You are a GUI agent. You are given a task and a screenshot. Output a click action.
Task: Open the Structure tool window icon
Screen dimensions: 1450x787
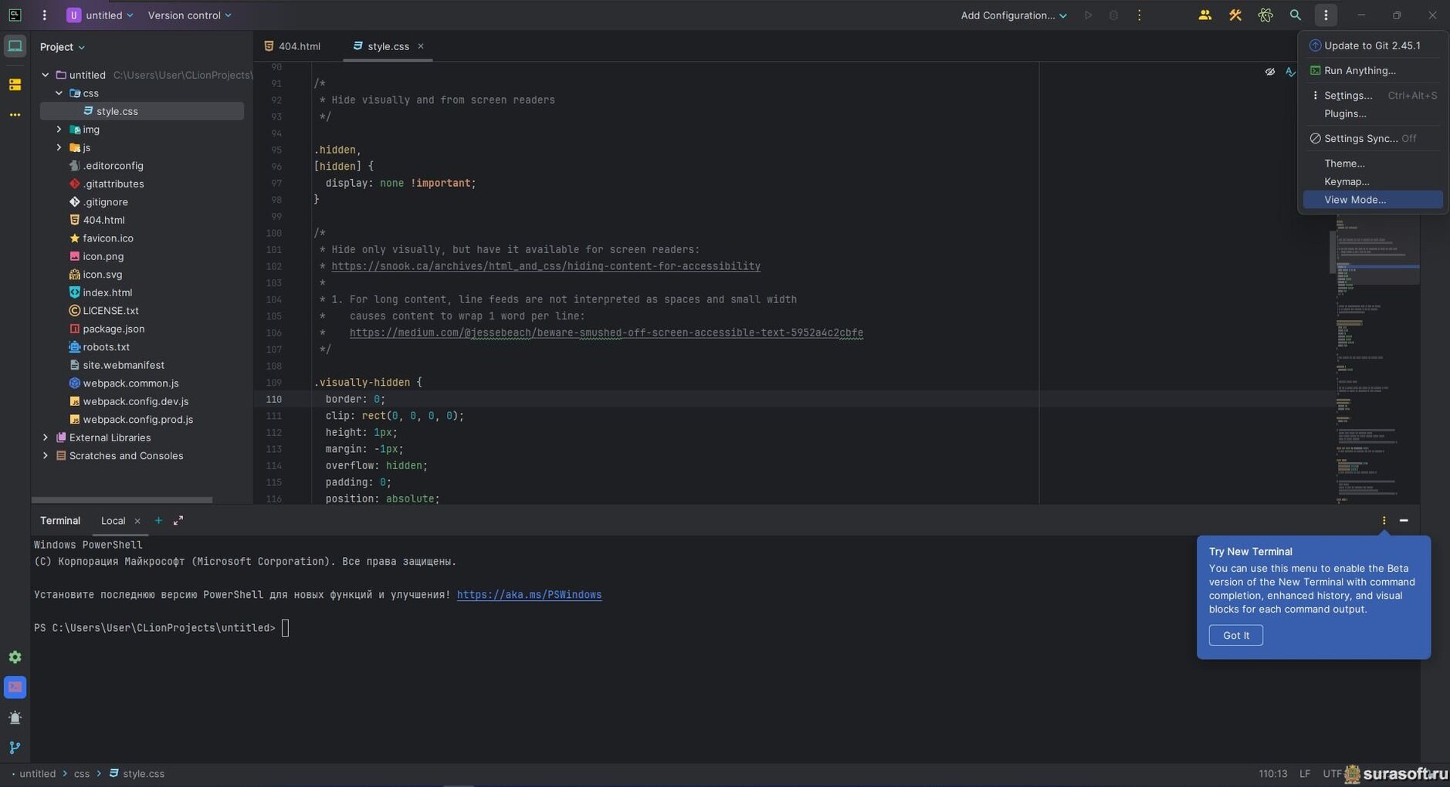[x=15, y=85]
